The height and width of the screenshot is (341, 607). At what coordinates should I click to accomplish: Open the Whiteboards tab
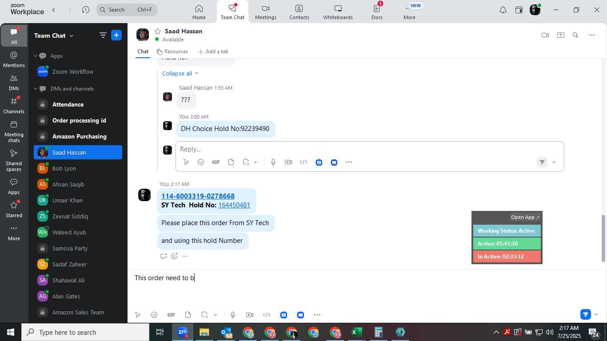pyautogui.click(x=338, y=12)
